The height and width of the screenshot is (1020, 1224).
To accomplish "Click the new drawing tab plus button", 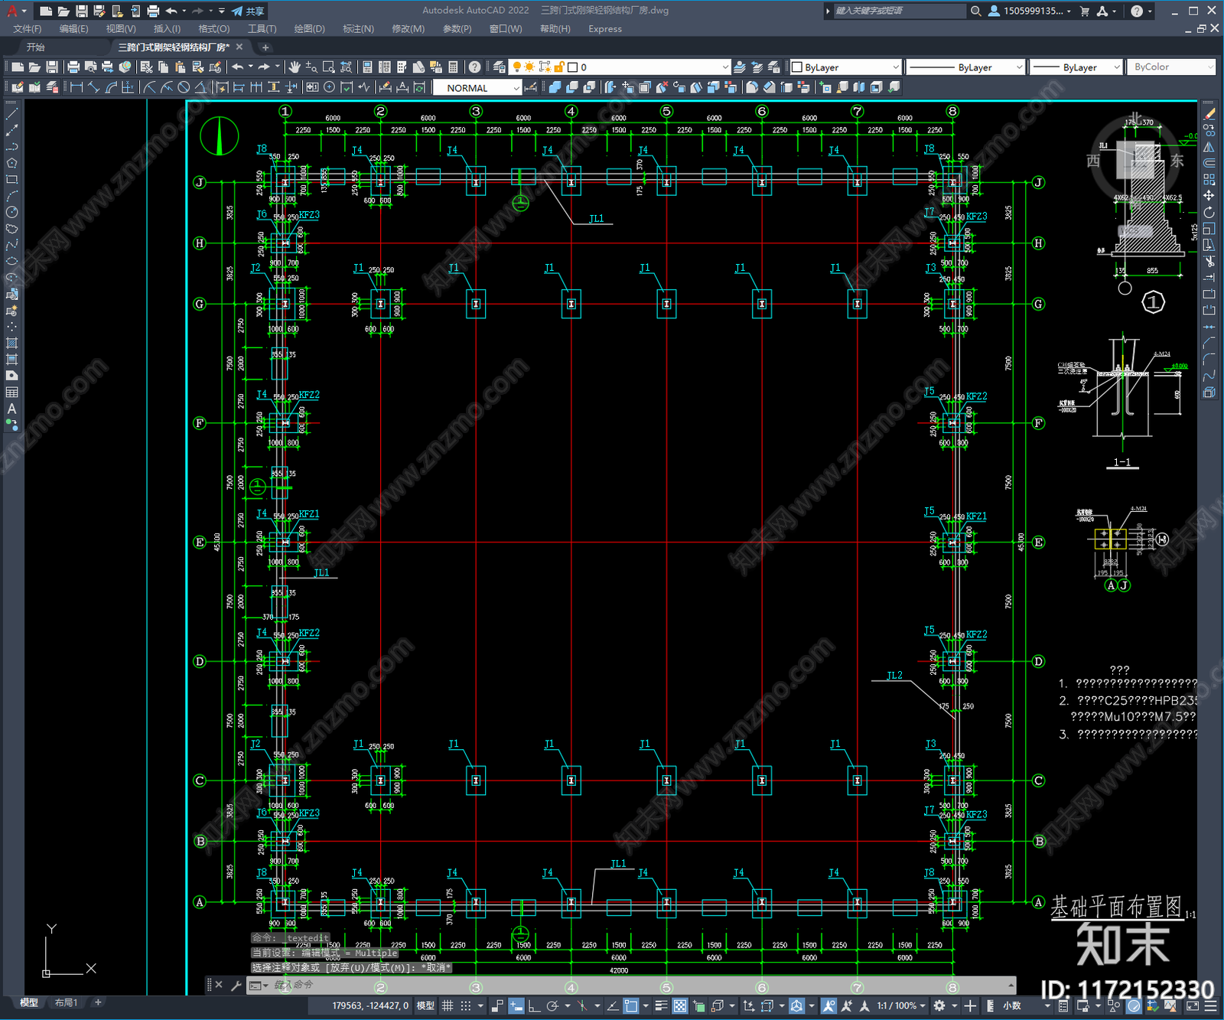I will click(265, 47).
